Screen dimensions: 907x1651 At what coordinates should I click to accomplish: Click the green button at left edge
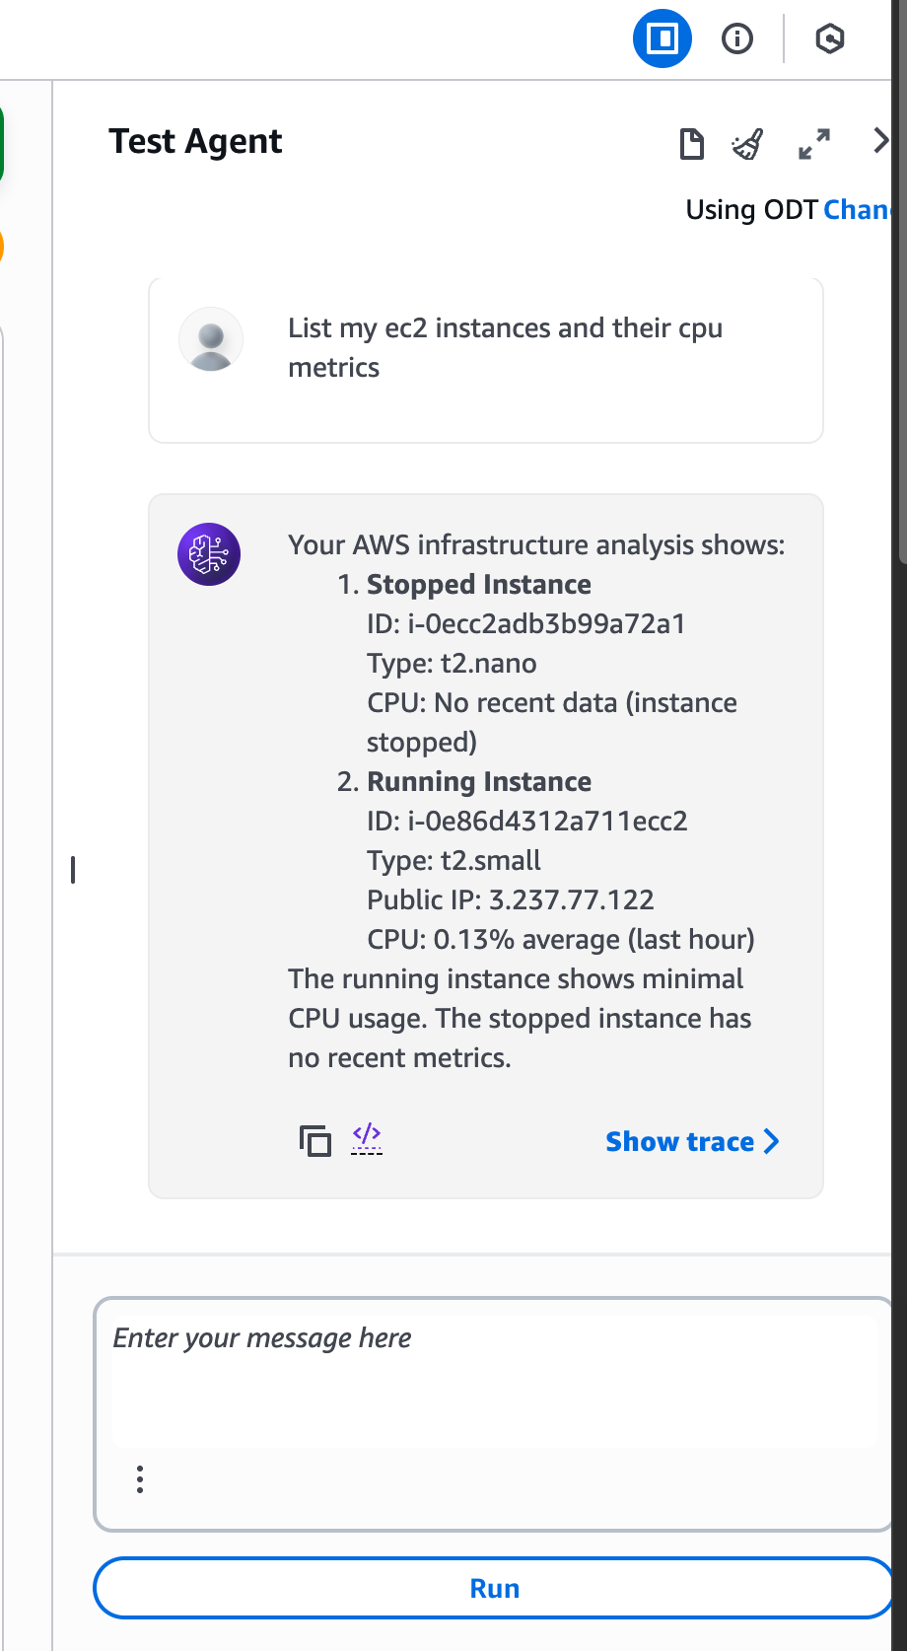(2, 144)
